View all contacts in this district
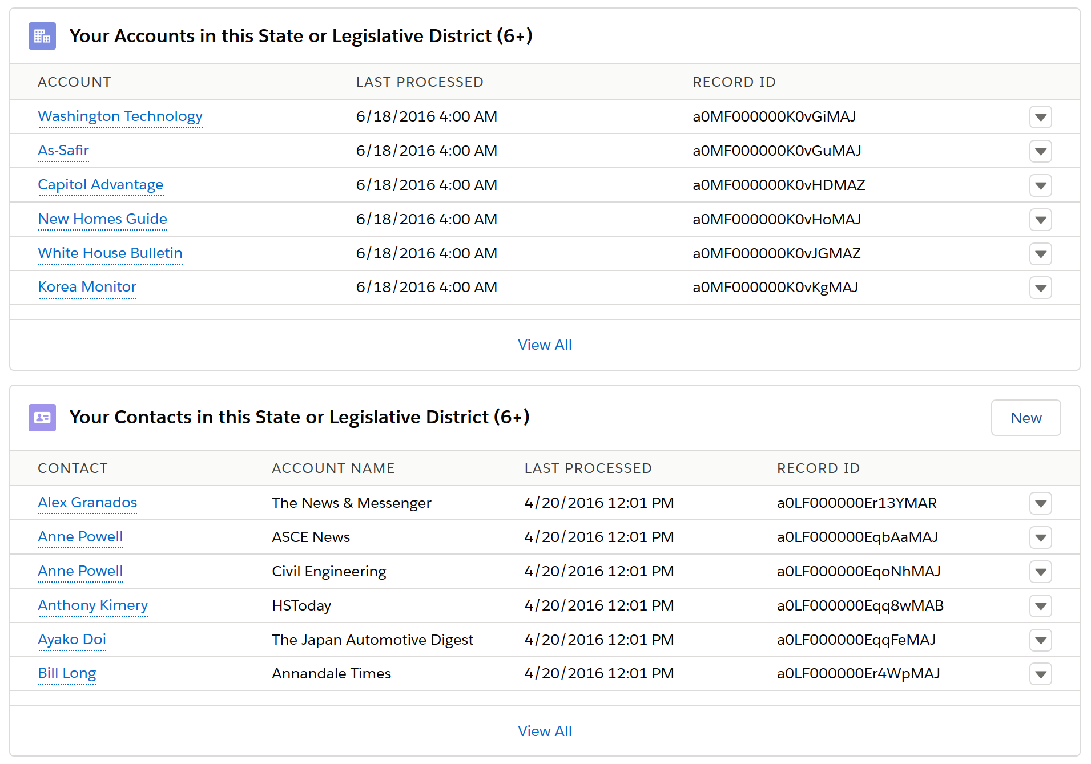1091x764 pixels. 545,731
